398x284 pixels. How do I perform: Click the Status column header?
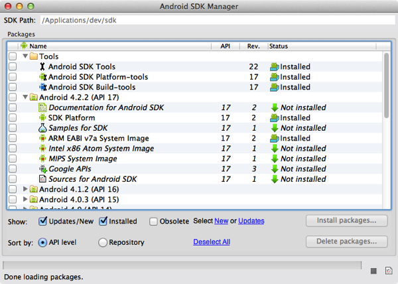[322, 46]
